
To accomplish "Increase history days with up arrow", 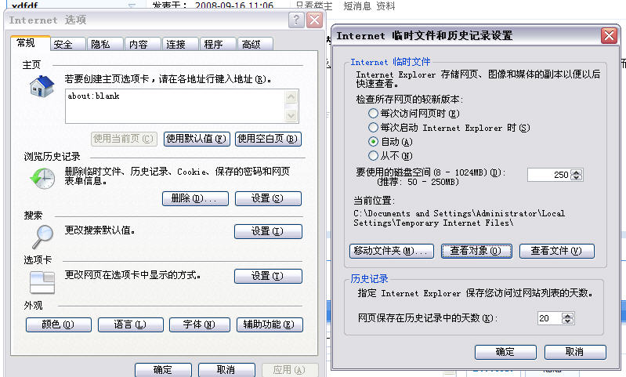I will tap(568, 316).
